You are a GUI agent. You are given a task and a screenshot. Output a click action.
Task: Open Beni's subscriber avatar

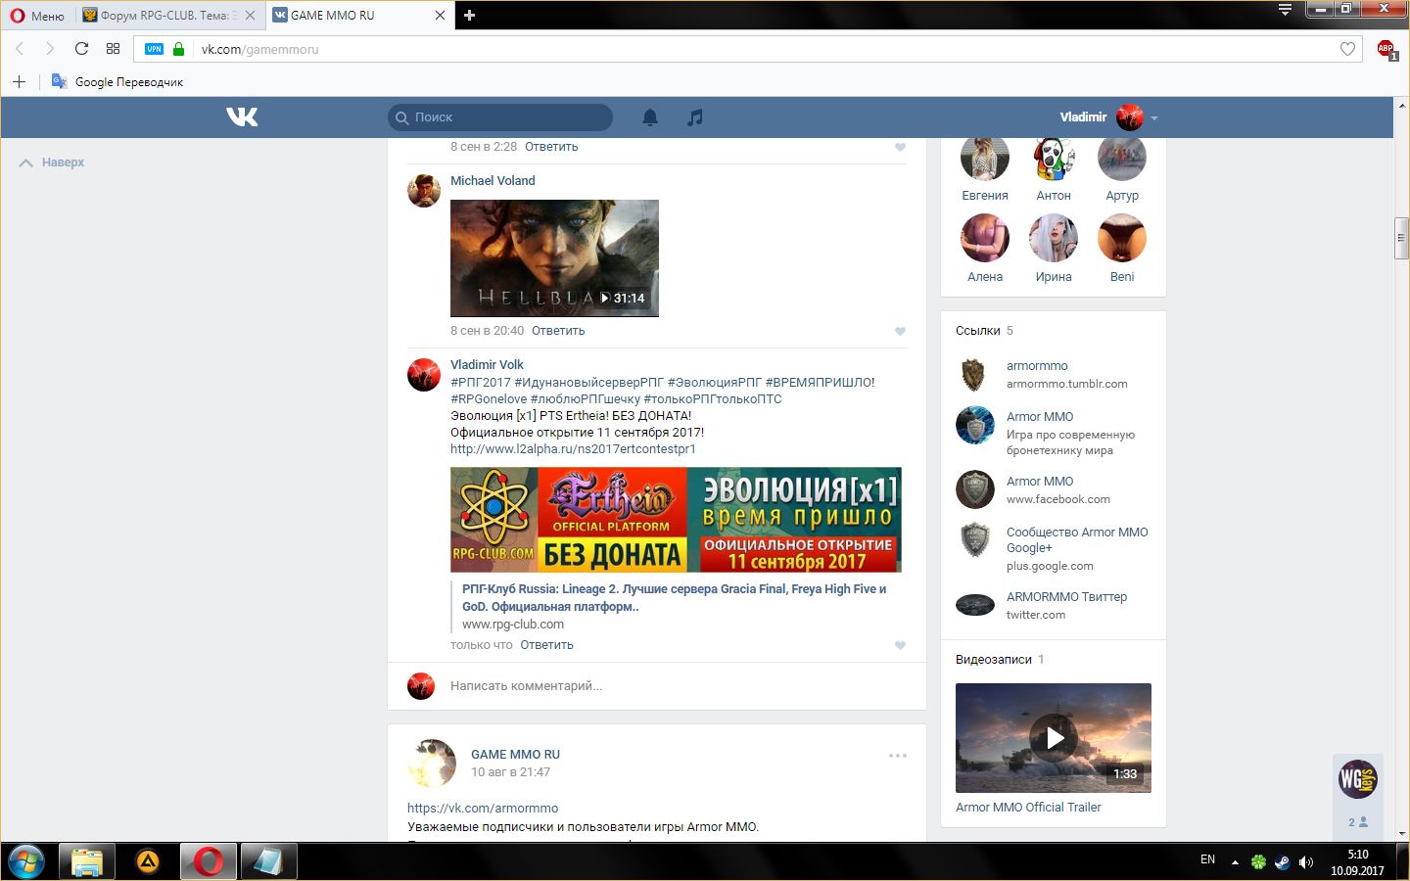pos(1122,238)
